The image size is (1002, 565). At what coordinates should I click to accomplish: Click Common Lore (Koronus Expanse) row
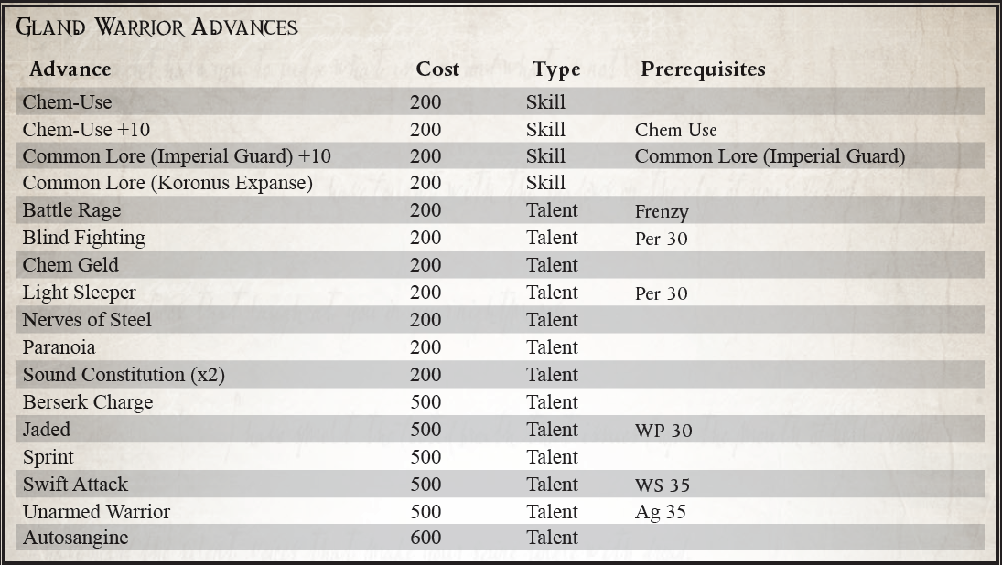point(501,183)
